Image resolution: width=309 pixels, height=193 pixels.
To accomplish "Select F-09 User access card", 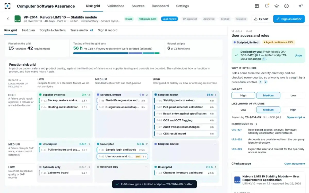I will tap(122, 156).
